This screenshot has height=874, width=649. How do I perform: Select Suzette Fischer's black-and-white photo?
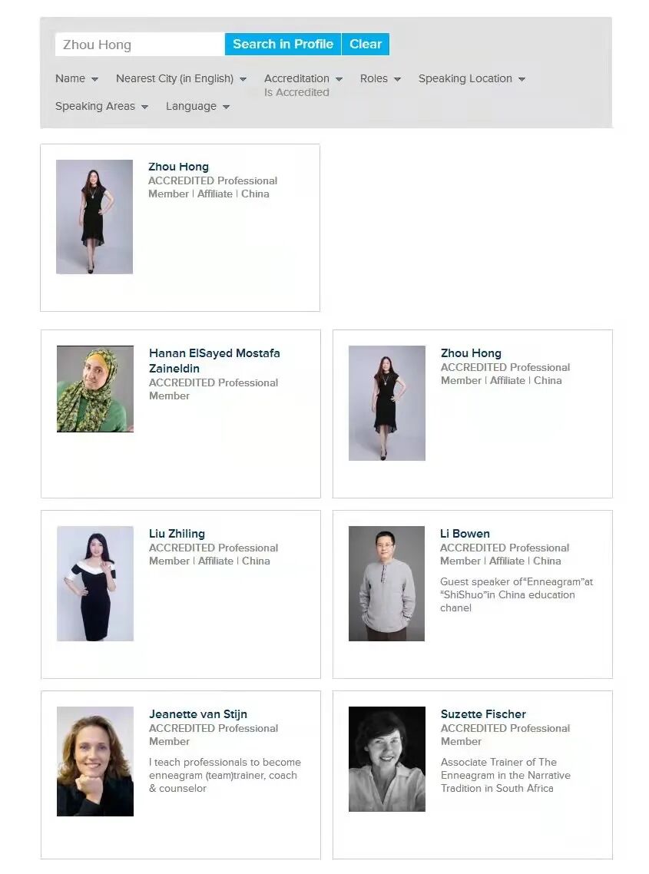pyautogui.click(x=387, y=759)
